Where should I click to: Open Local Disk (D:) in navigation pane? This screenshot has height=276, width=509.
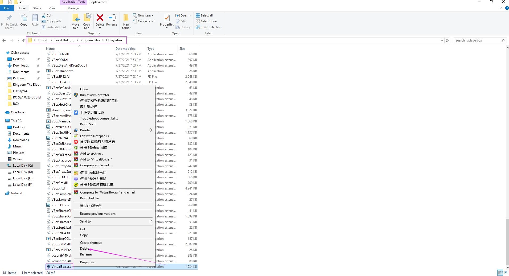tap(23, 172)
